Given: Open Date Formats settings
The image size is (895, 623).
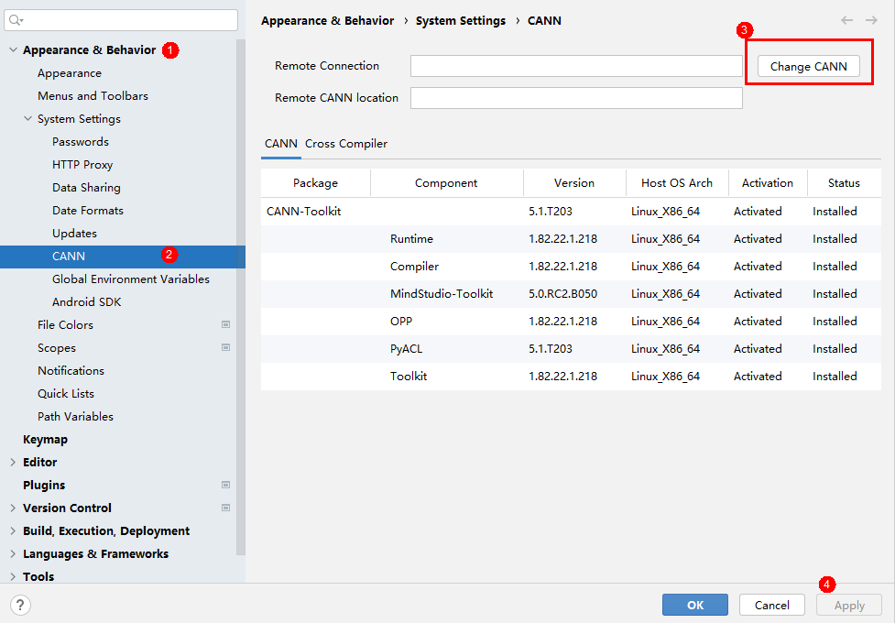Looking at the screenshot, I should point(87,210).
